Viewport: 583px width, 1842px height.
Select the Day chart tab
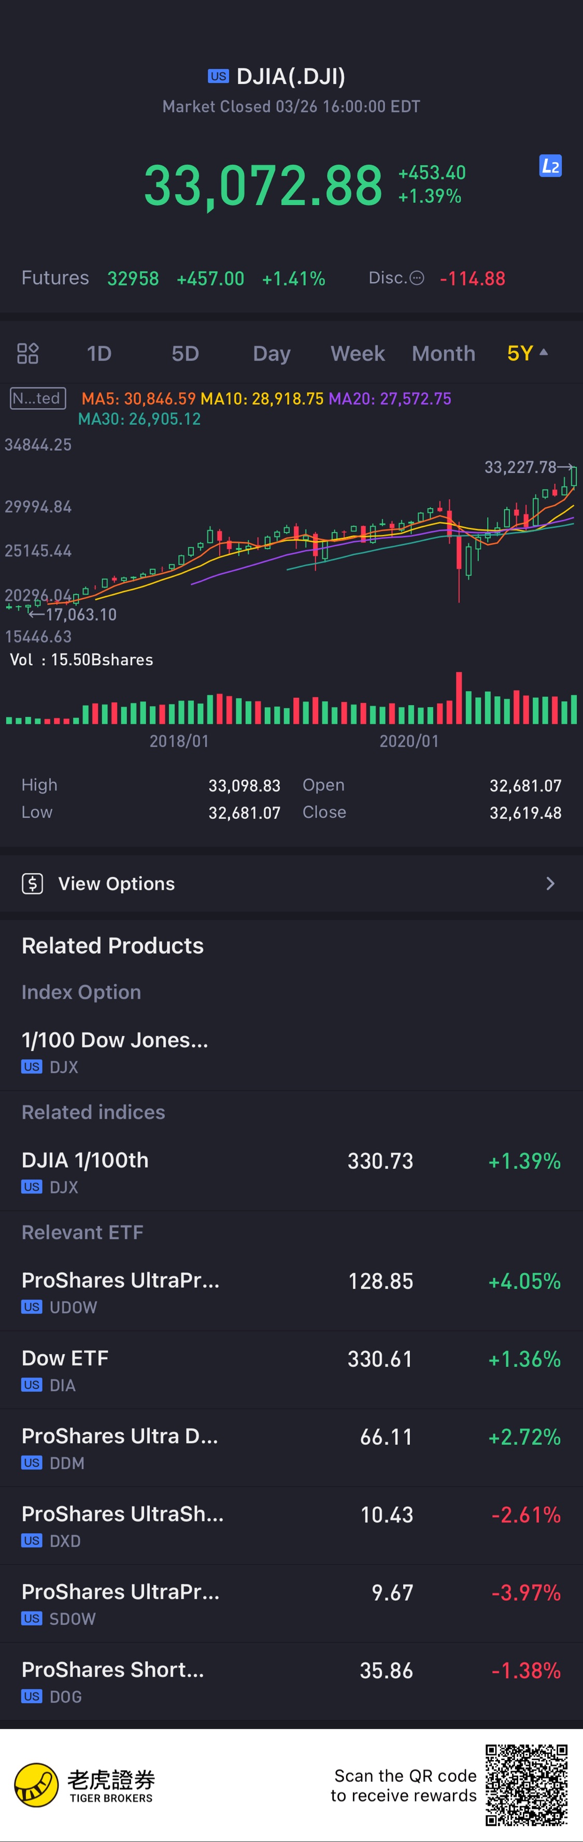tap(272, 353)
